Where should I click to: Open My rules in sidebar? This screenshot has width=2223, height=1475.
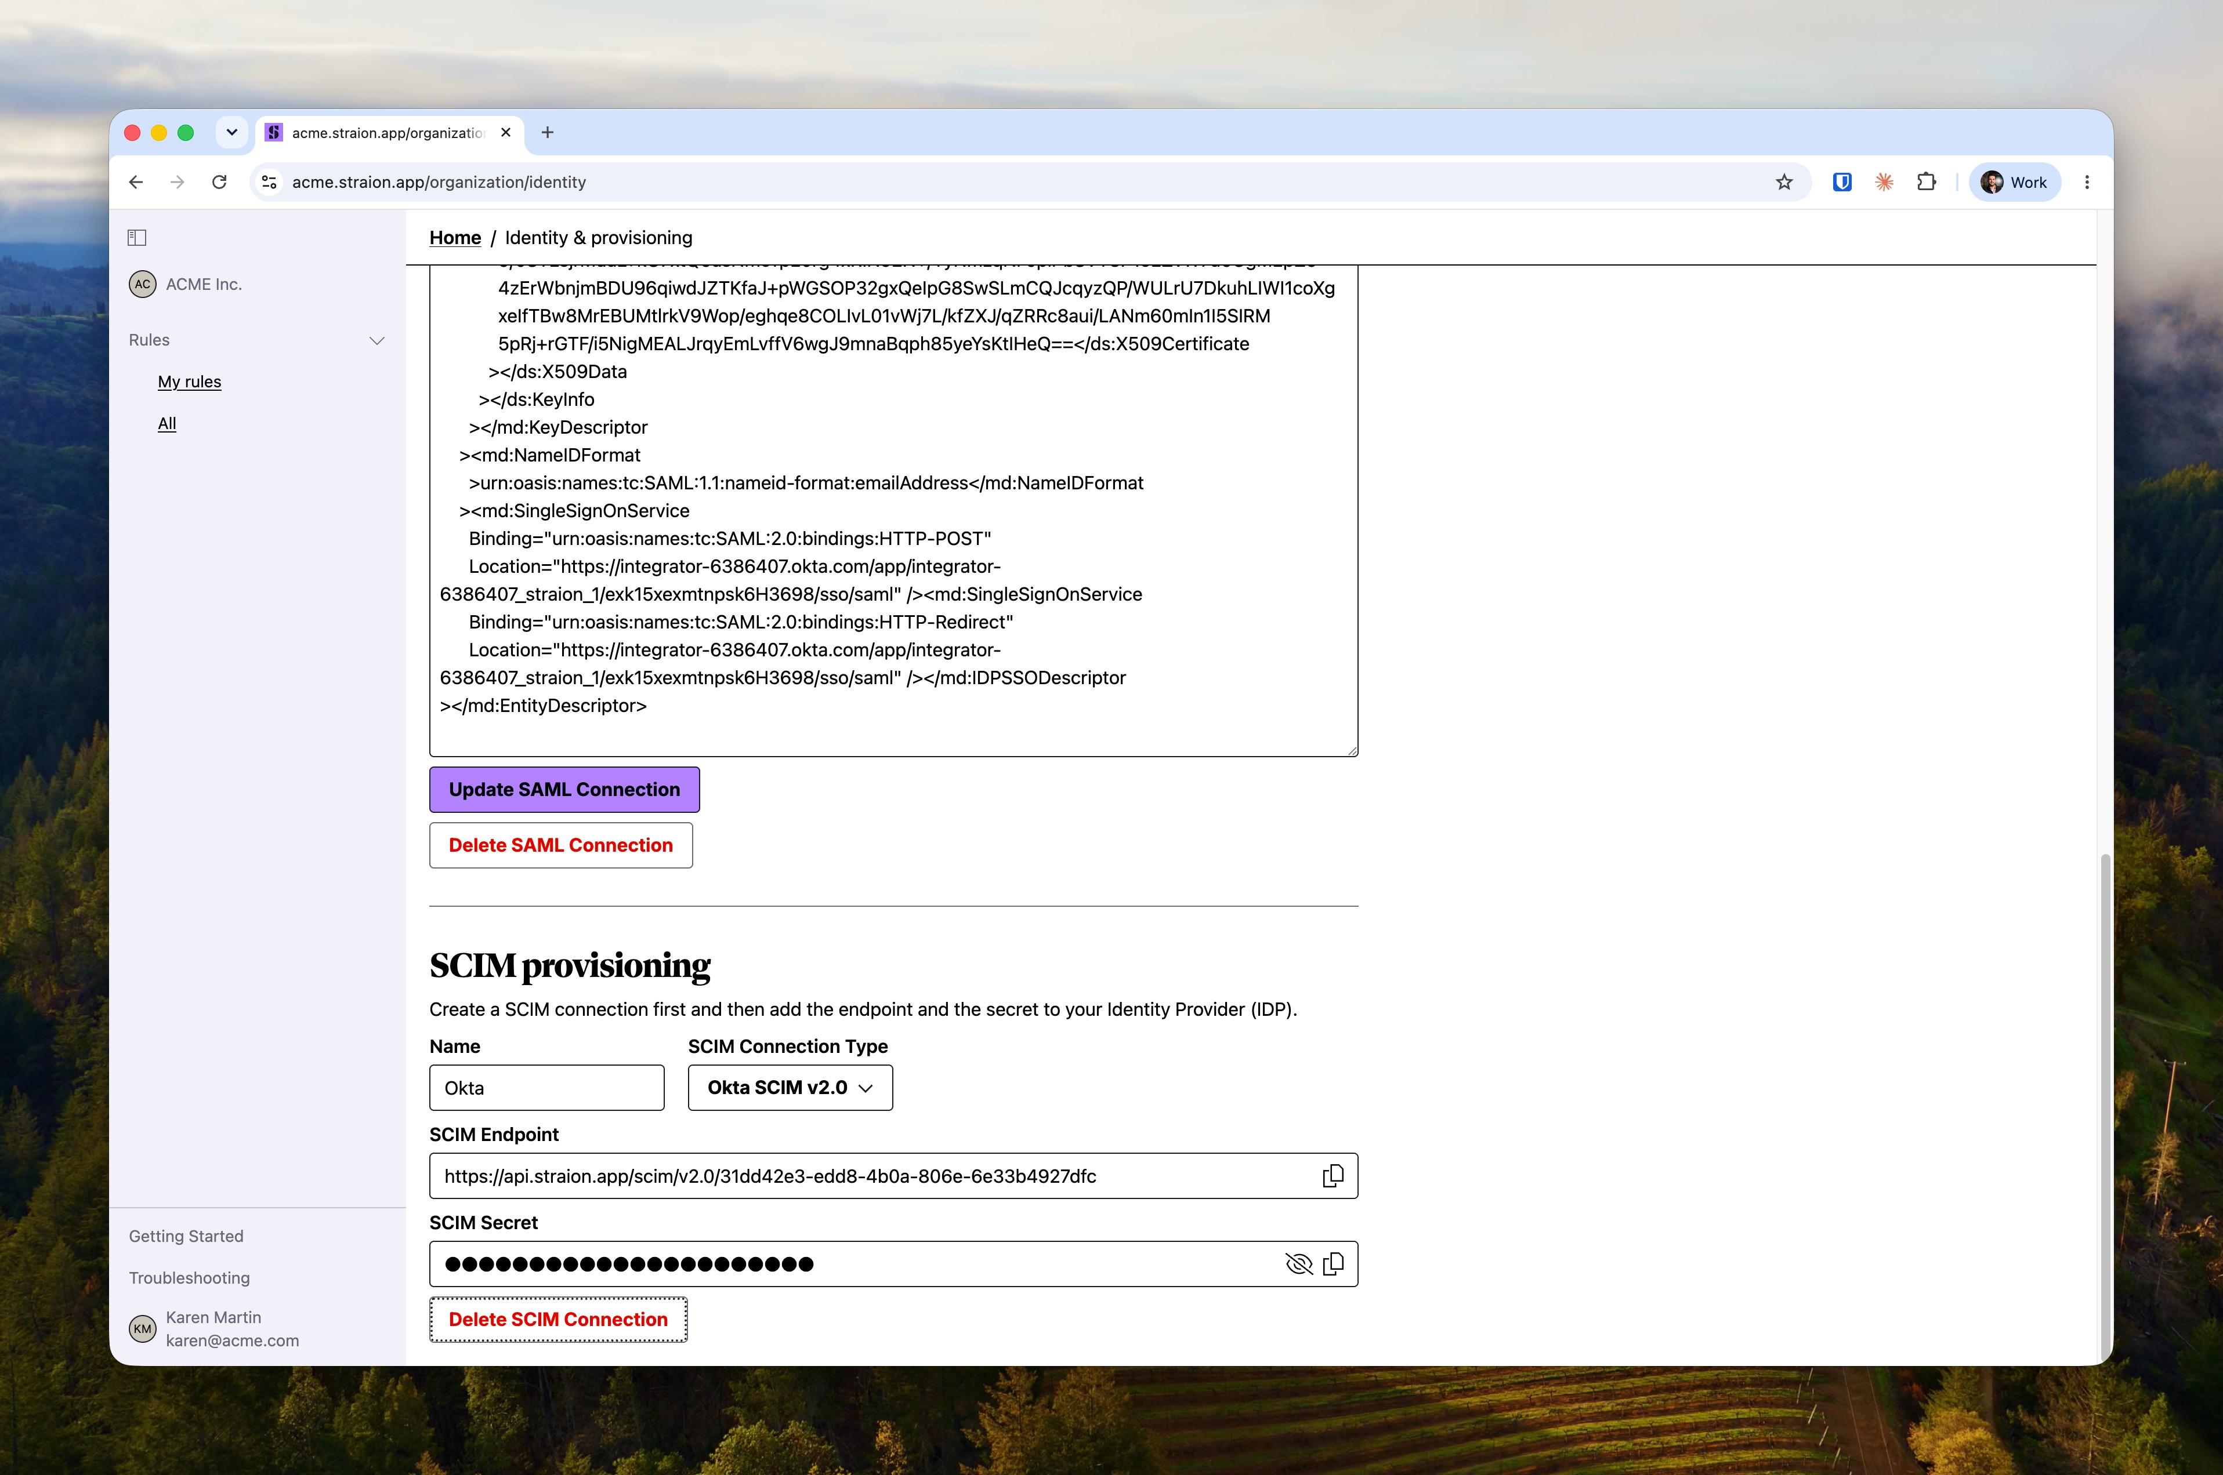[x=189, y=382]
